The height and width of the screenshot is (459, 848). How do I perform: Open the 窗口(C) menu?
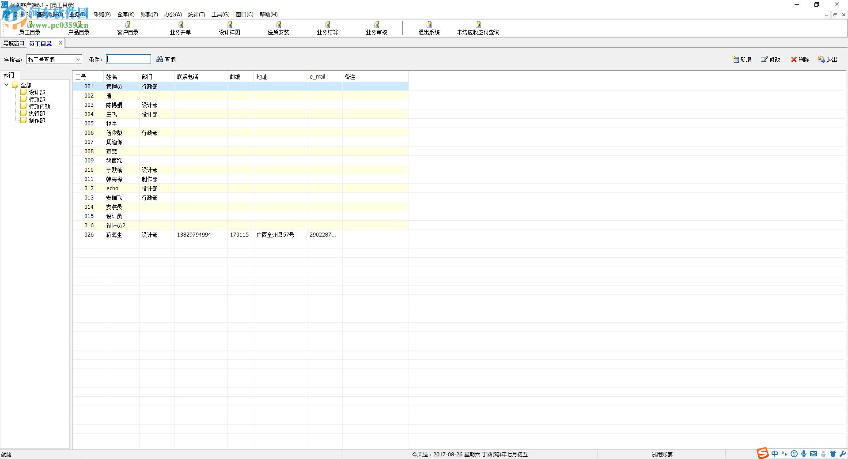pyautogui.click(x=244, y=15)
